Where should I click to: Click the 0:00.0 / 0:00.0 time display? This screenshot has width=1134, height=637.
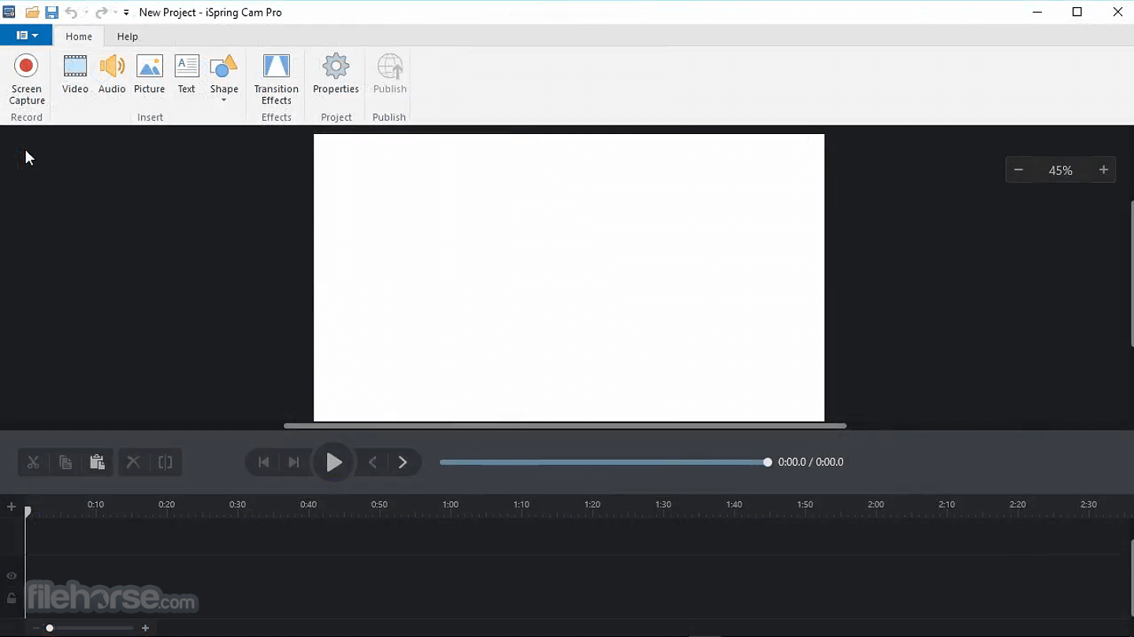click(811, 463)
